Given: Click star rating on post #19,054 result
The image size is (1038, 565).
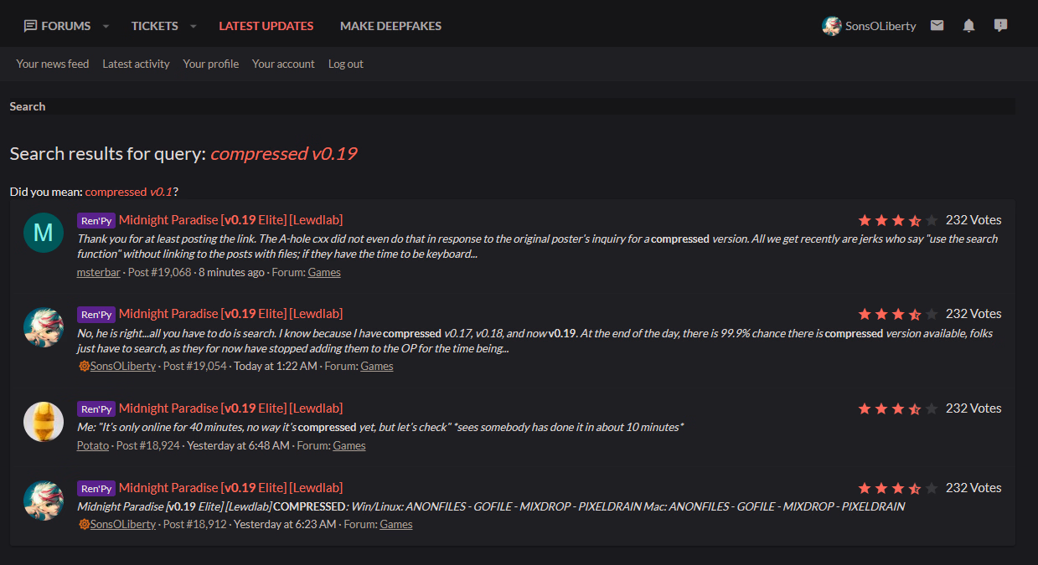Looking at the screenshot, I should point(897,314).
